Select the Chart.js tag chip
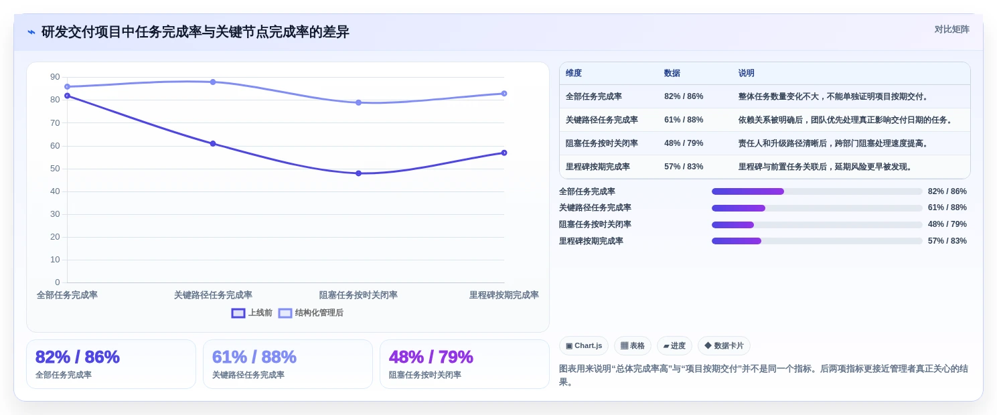Viewport: 997px width, 415px height. [584, 345]
